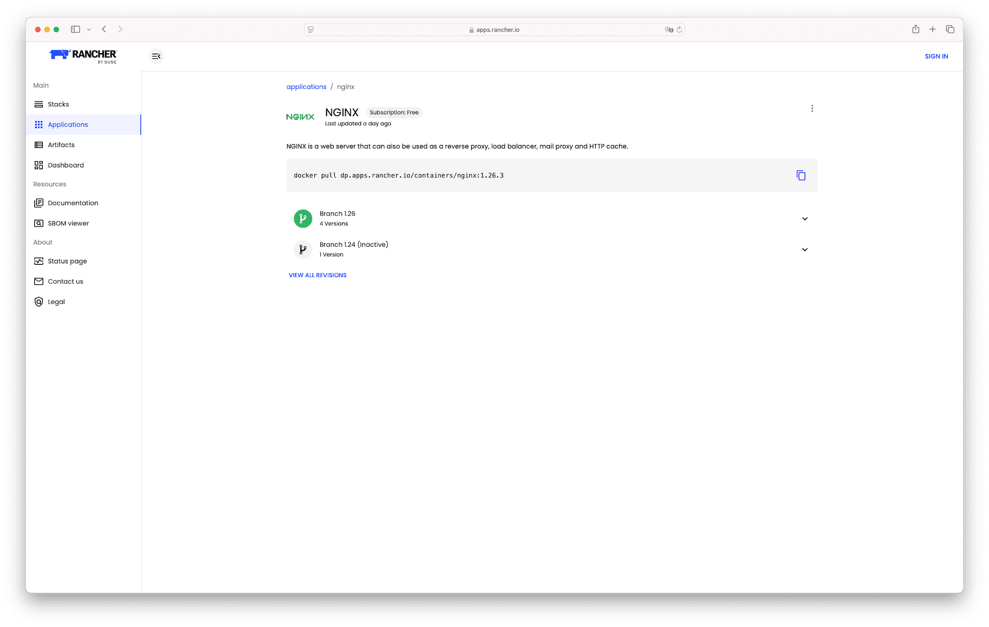
Task: Navigate to applications via breadcrumb
Action: coord(306,87)
